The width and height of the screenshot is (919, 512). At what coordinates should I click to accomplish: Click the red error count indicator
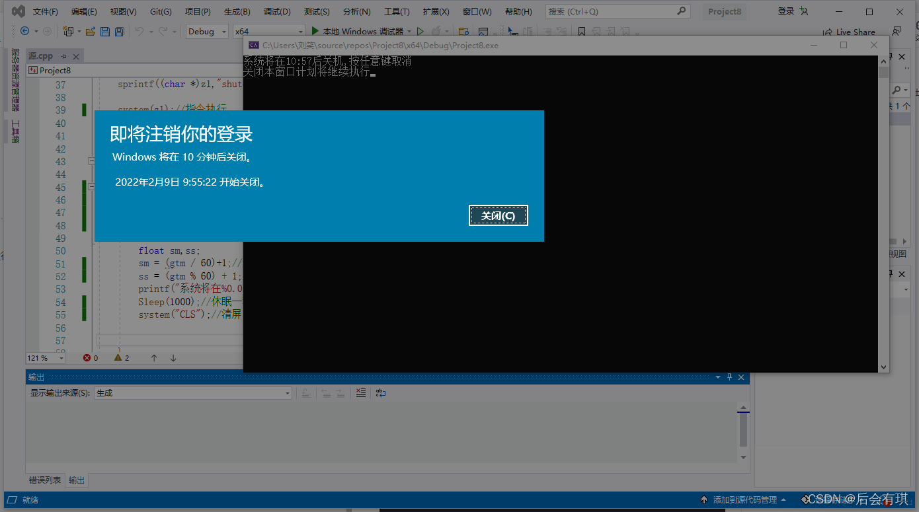click(x=91, y=357)
